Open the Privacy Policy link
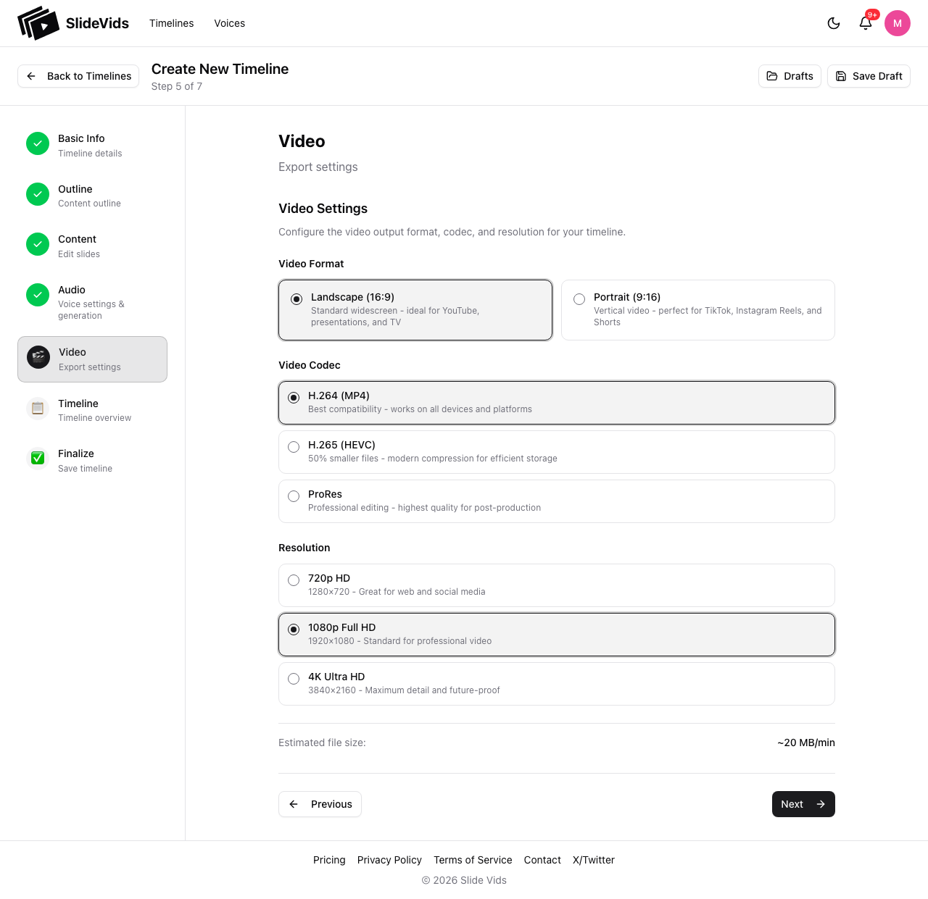This screenshot has height=899, width=928. click(389, 860)
